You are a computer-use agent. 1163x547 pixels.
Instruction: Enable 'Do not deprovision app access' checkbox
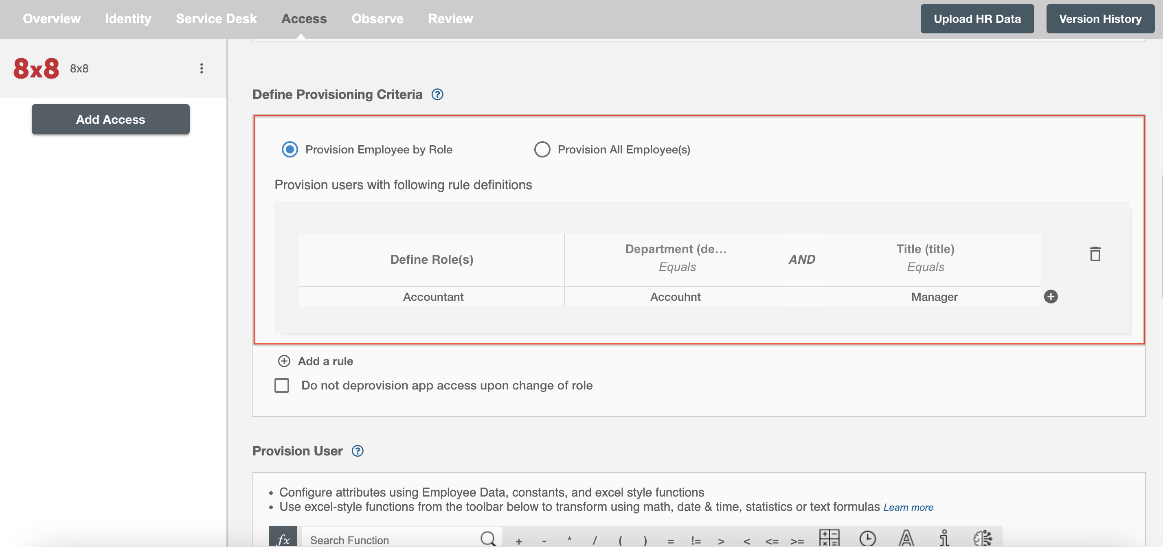282,385
